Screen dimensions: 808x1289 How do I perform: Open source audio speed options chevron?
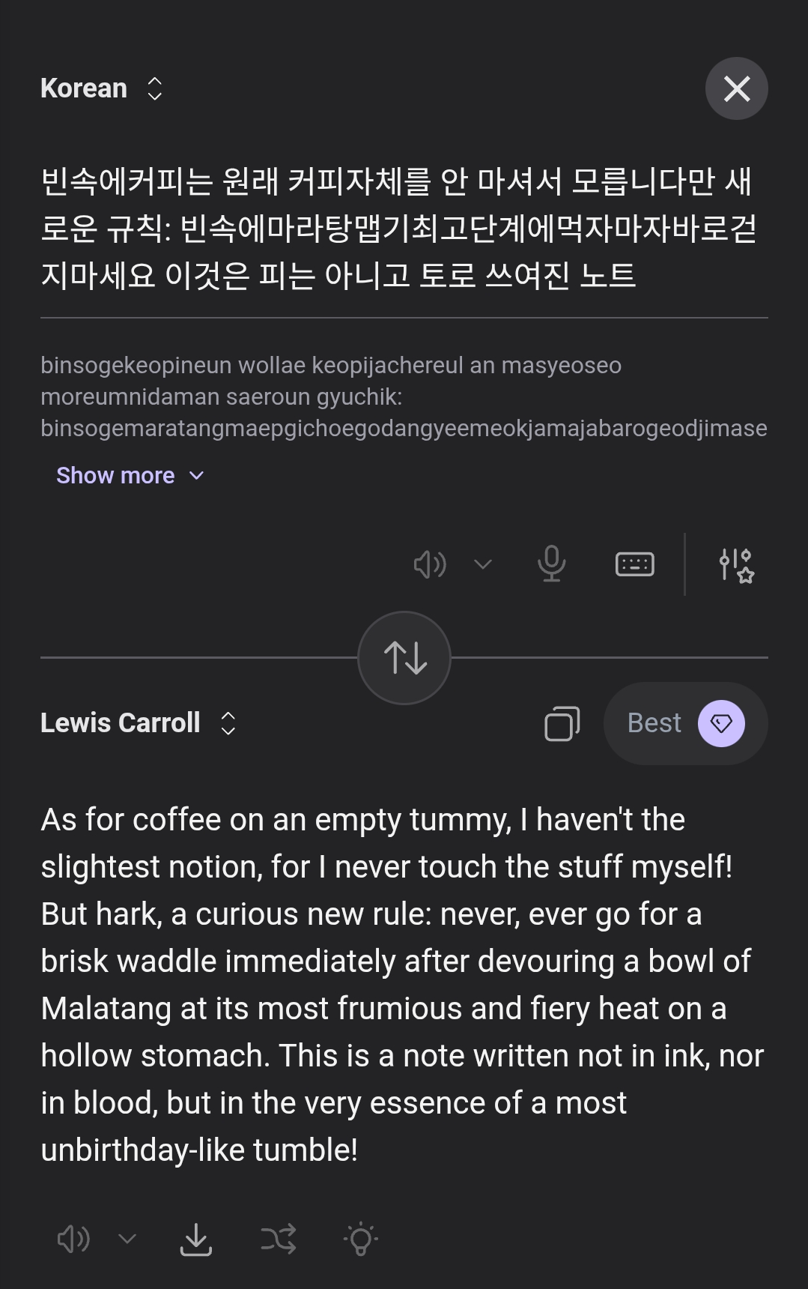(x=483, y=564)
